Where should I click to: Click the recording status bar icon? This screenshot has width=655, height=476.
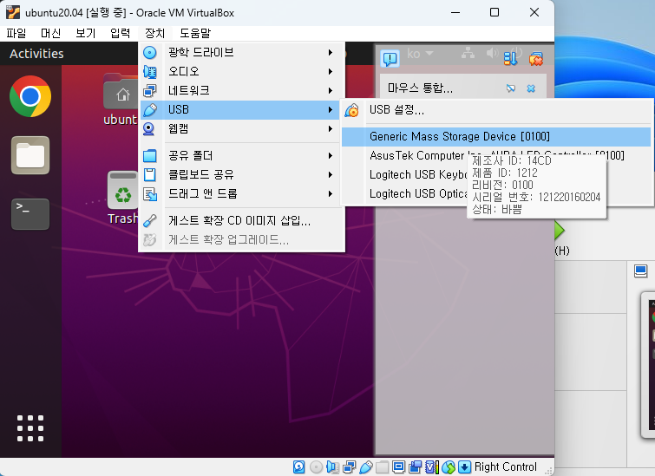416,466
